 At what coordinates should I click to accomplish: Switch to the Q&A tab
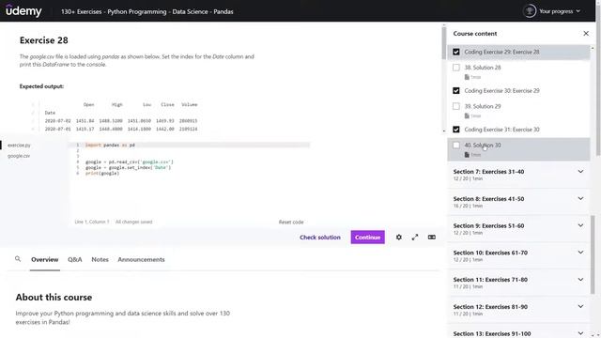coord(75,259)
